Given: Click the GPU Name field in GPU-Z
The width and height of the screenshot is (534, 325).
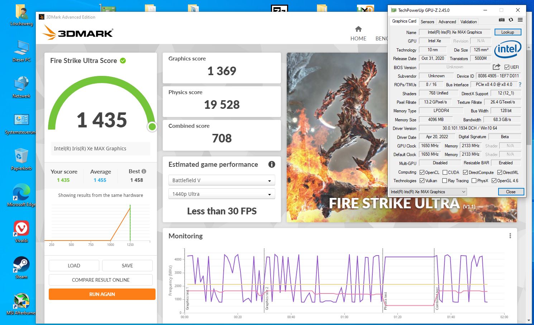Looking at the screenshot, I should click(455, 32).
